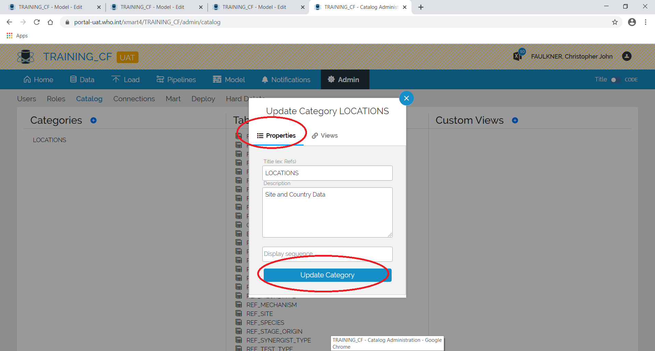Open the Notifications menu

coord(286,80)
